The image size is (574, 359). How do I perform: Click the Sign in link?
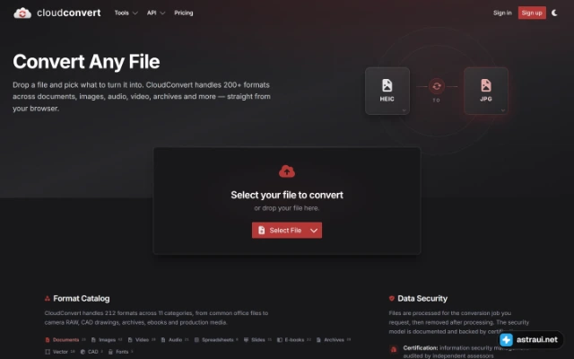[502, 13]
